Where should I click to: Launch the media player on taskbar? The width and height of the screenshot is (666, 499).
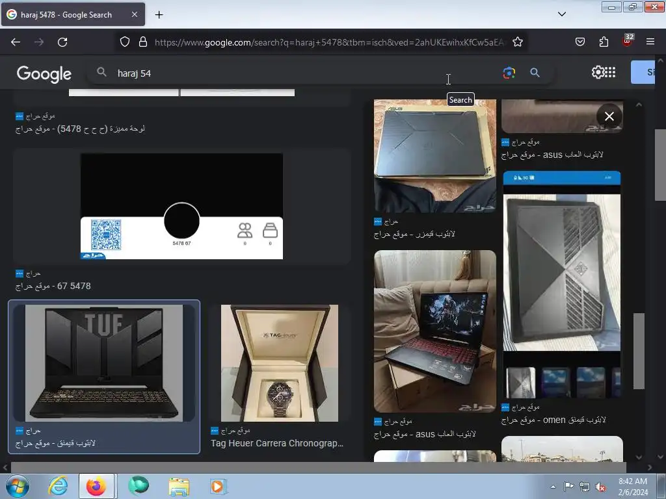(219, 486)
